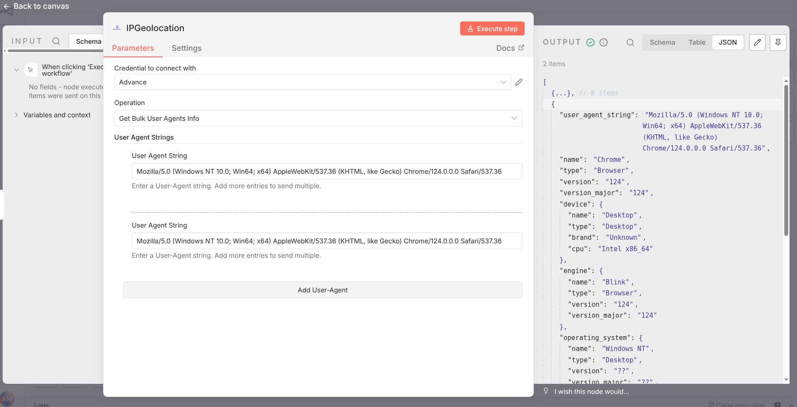Pin the output data with pin icon
The width and height of the screenshot is (797, 407).
point(778,42)
